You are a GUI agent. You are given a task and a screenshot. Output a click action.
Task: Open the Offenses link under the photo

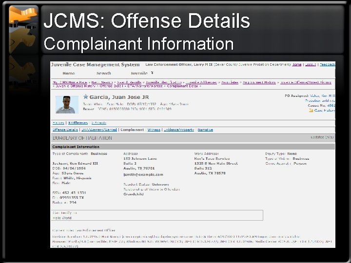pyautogui.click(x=78, y=123)
